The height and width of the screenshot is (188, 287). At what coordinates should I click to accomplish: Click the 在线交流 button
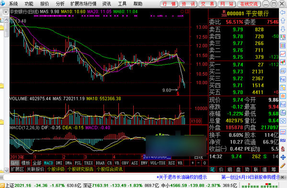[249, 4]
